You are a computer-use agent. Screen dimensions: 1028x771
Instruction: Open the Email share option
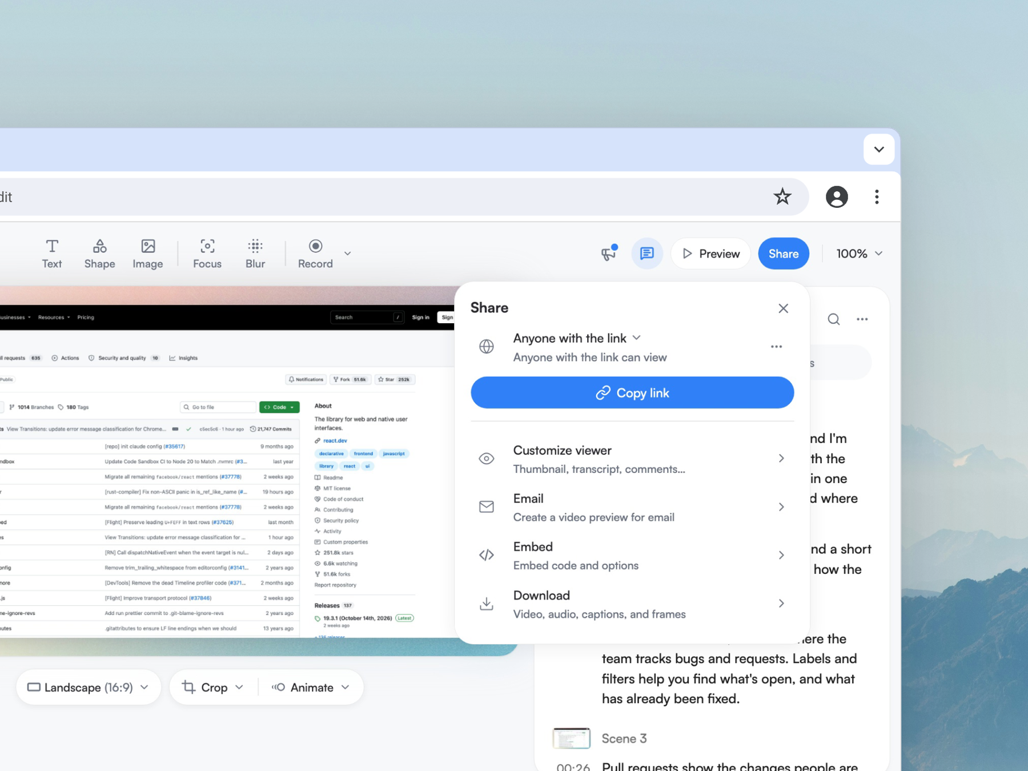[x=632, y=507]
